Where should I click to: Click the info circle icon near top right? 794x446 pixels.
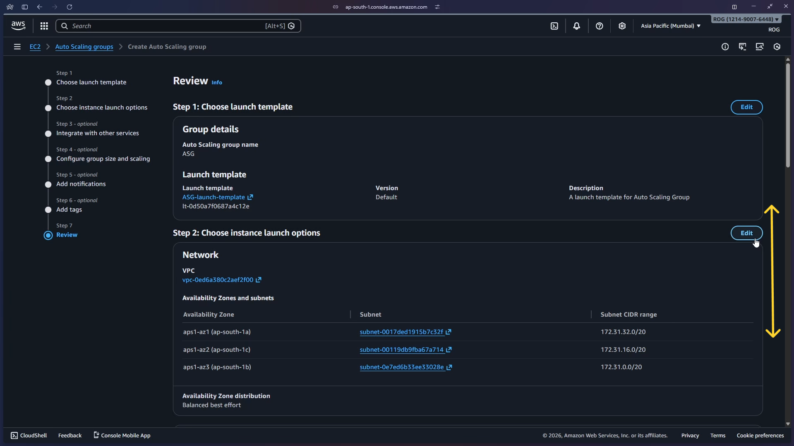[725, 47]
